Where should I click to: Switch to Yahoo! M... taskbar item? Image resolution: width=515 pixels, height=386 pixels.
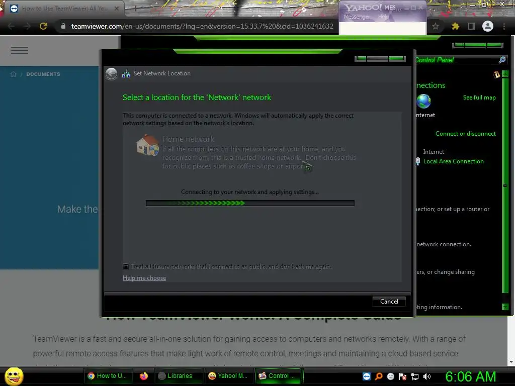tap(229, 376)
